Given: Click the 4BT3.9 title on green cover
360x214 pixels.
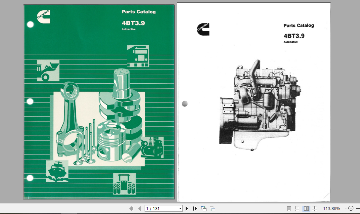Looking at the screenshot, I should pos(133,23).
